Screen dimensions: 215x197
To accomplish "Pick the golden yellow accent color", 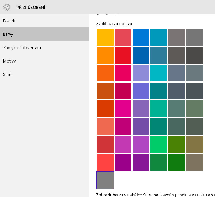I will 105,37.
